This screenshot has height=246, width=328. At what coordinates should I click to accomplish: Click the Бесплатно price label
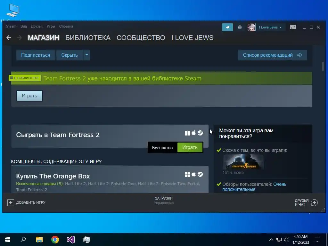162,148
